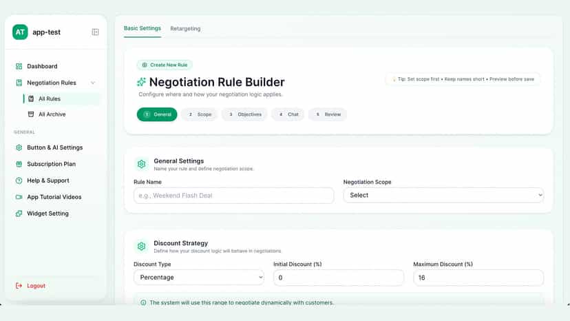Click the Subscription Plan gift icon

click(x=19, y=164)
